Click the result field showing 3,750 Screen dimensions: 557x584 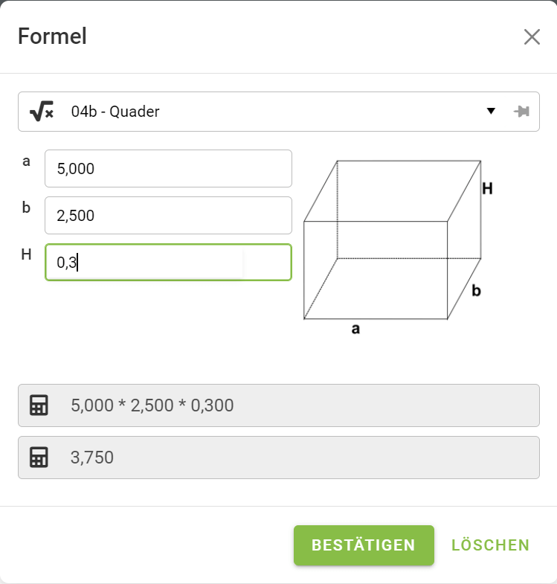[297, 457]
